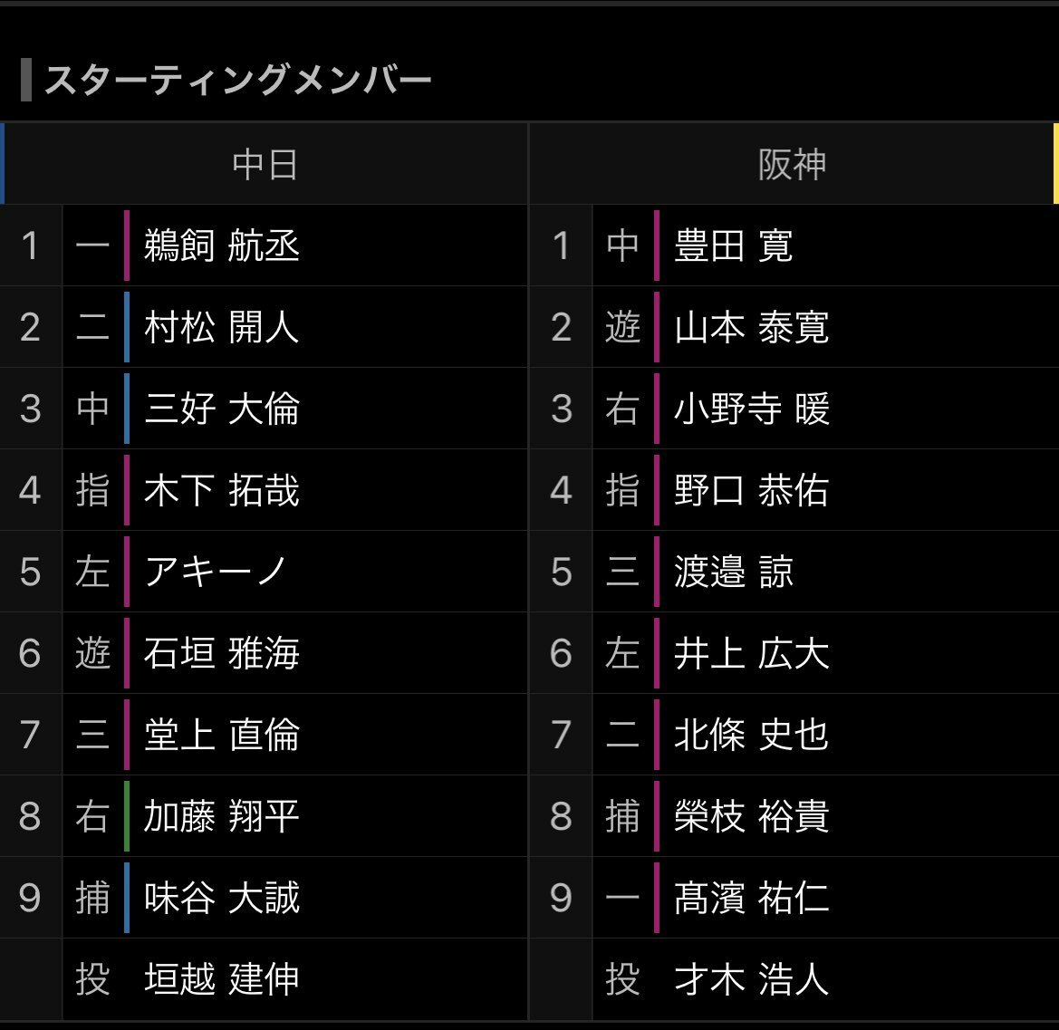Open 小野寺 暖 player page
This screenshot has width=1059, height=1030.
click(x=752, y=409)
